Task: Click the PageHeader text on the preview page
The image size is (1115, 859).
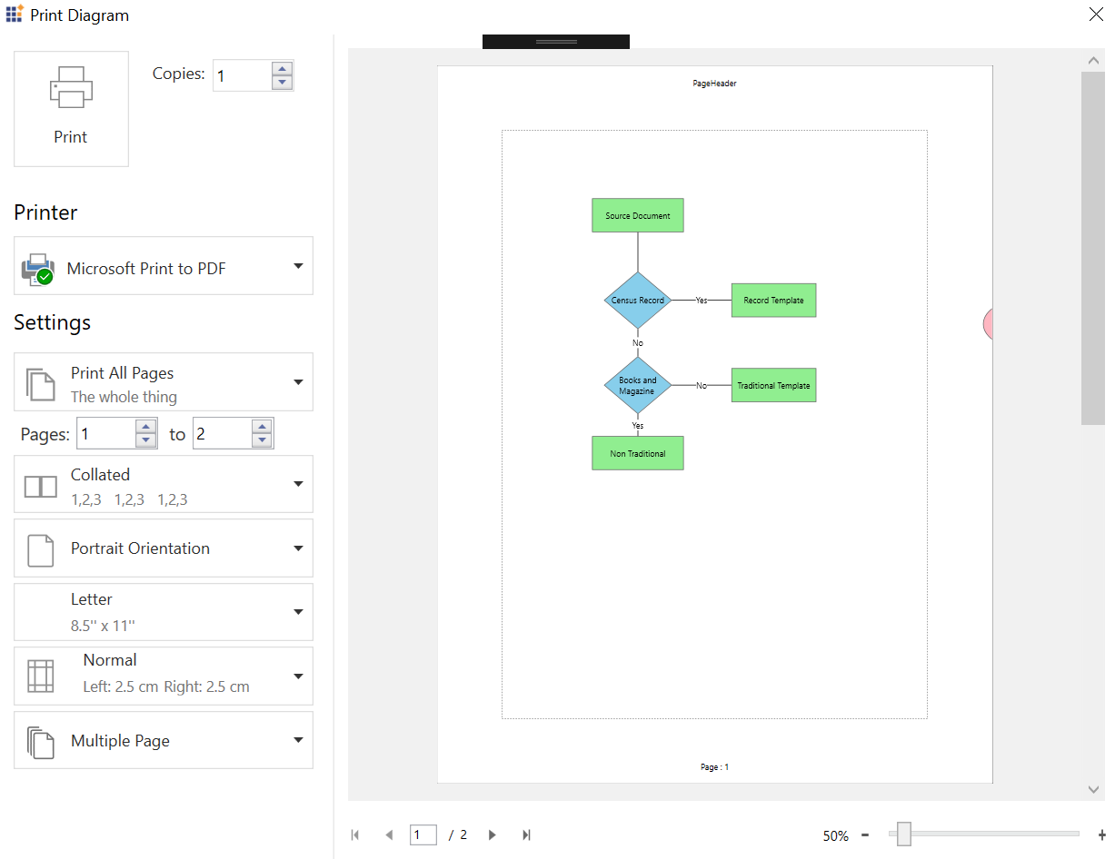Action: coord(714,83)
